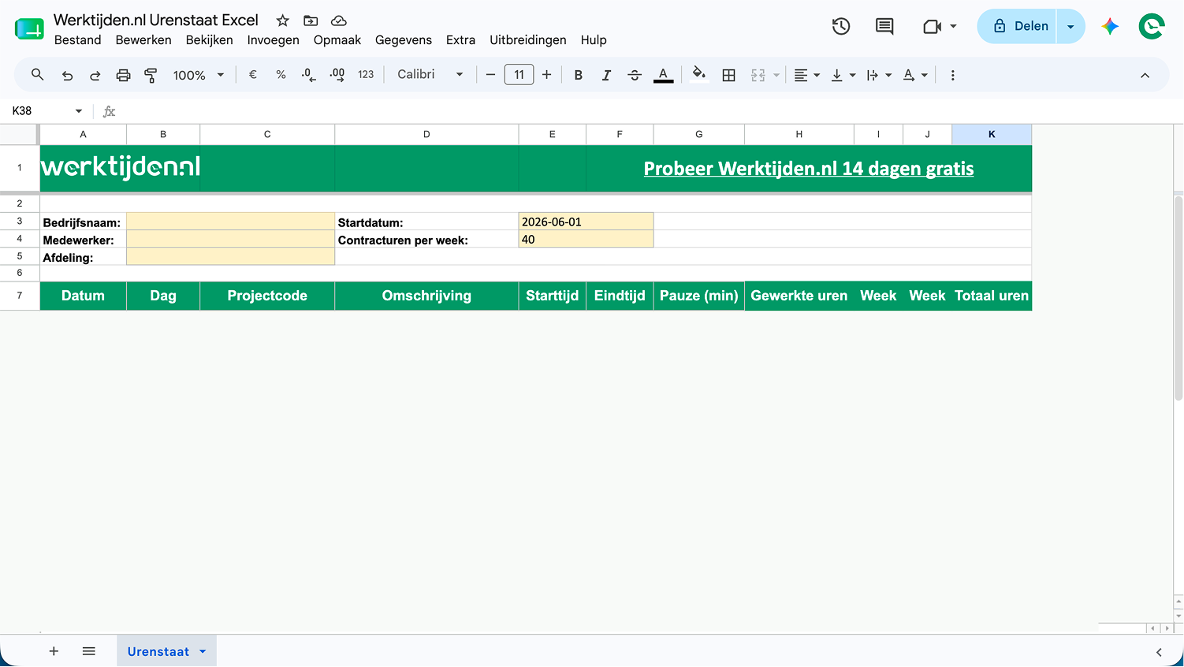1184x667 pixels.
Task: Open the side panel arrow at bottom right
Action: click(1159, 652)
